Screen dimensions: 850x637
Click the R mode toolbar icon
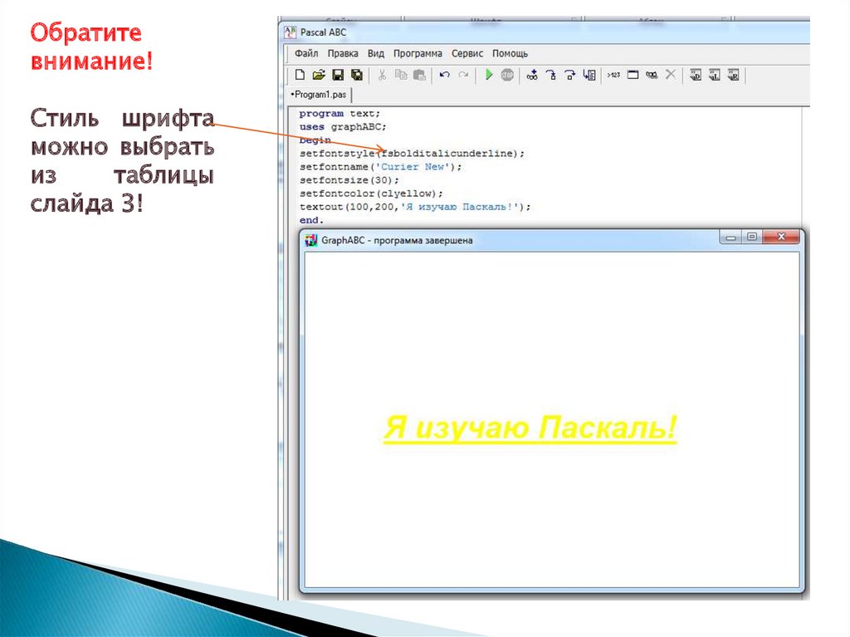(734, 75)
